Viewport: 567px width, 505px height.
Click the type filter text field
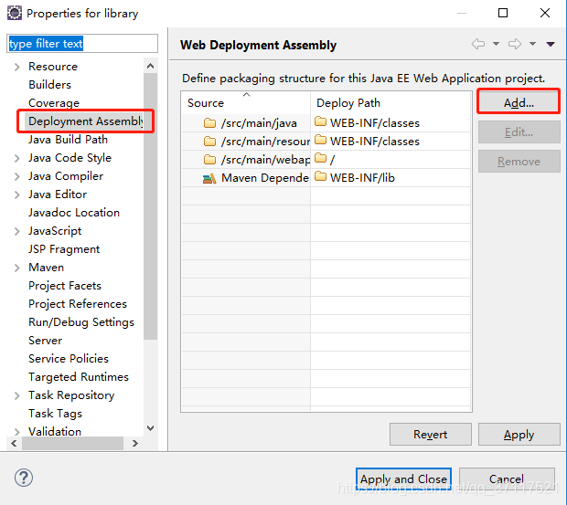(82, 44)
